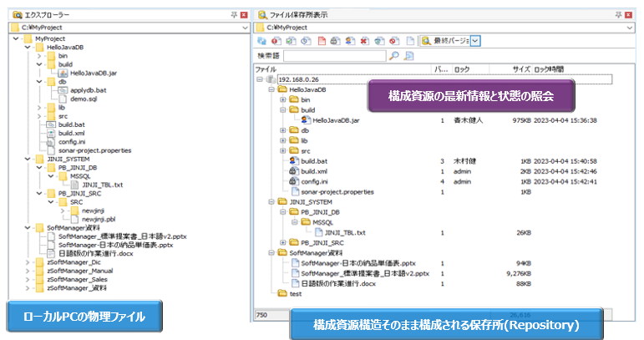Click the pin icon on repository panel header
The height and width of the screenshot is (340, 644).
[x=629, y=15]
